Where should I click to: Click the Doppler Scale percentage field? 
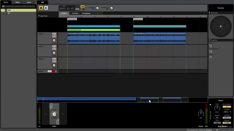tap(217, 123)
